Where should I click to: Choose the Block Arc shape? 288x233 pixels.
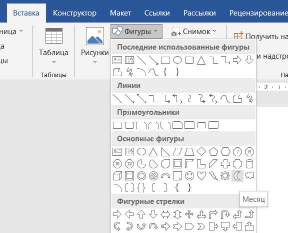[165, 176]
